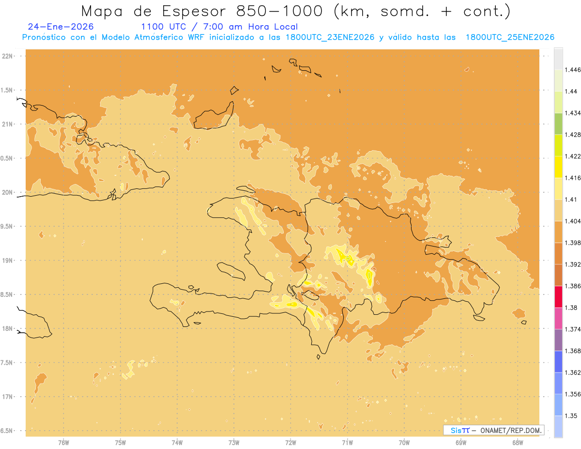The width and height of the screenshot is (581, 449).
Task: Click the colorbar value 1.41
Action: point(571,199)
